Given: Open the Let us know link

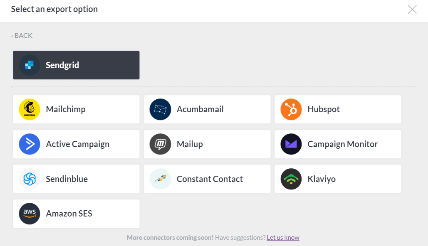Looking at the screenshot, I should click(283, 237).
